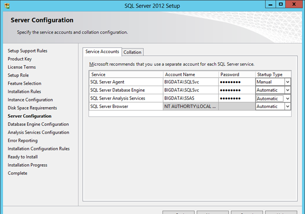Click the Account Name column header
Image resolution: width=305 pixels, height=214 pixels.
coord(190,75)
